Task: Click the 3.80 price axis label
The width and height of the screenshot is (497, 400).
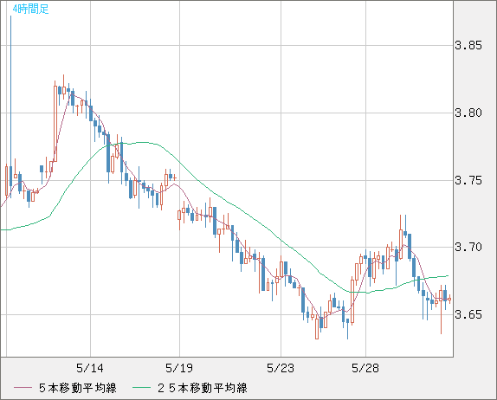Action: pyautogui.click(x=468, y=113)
